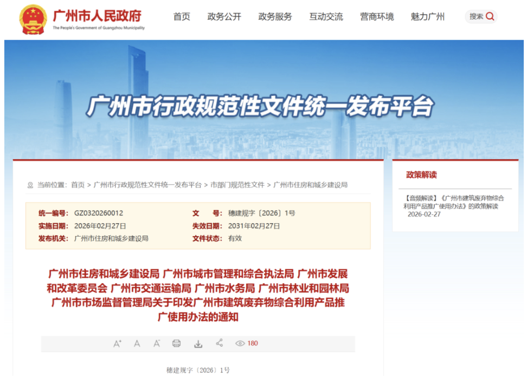Screen dimensions: 527x378
Task: Reset text to default size A
Action: click(137, 343)
